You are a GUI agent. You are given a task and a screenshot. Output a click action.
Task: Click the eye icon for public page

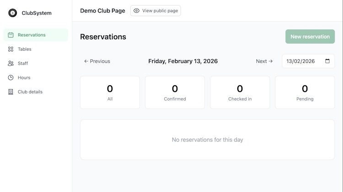[x=136, y=10]
